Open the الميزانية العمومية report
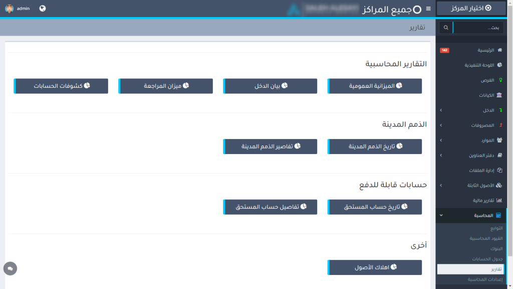The height and width of the screenshot is (289, 513). click(375, 86)
